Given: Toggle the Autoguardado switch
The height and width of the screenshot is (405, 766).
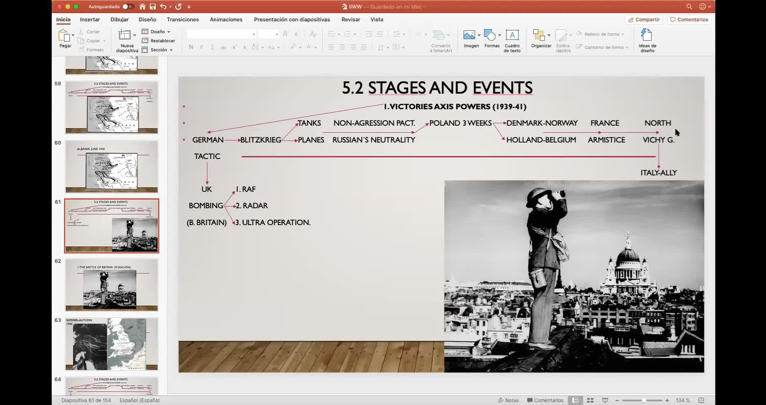Looking at the screenshot, I should (127, 7).
